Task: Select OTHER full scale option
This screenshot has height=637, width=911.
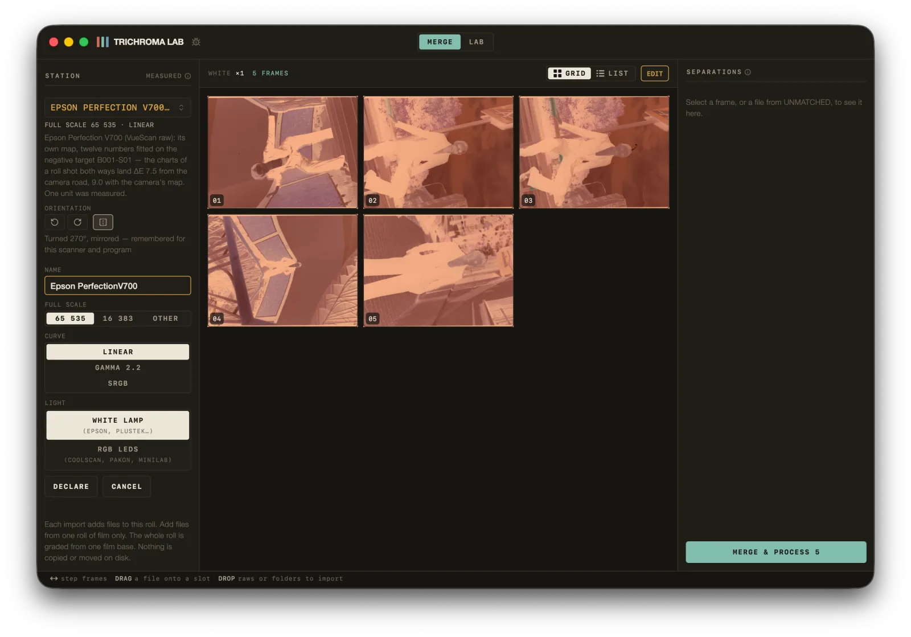Action: click(x=165, y=318)
